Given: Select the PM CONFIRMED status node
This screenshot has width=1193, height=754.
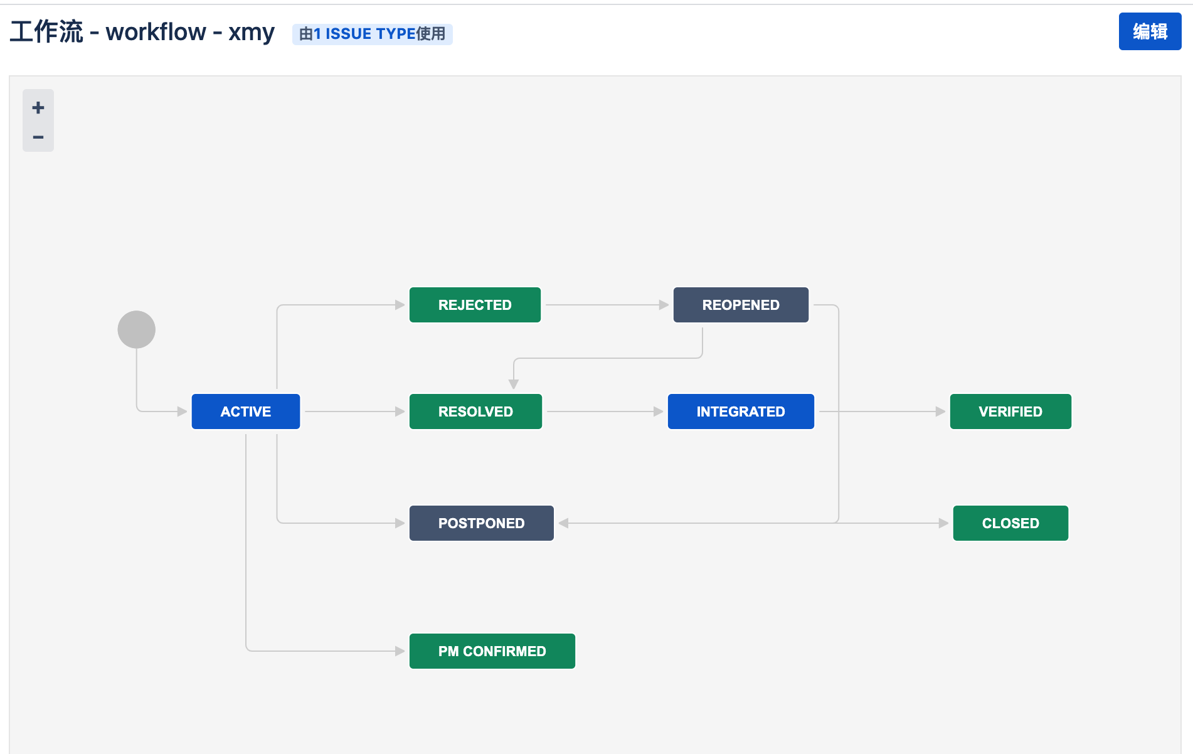Looking at the screenshot, I should [x=492, y=651].
